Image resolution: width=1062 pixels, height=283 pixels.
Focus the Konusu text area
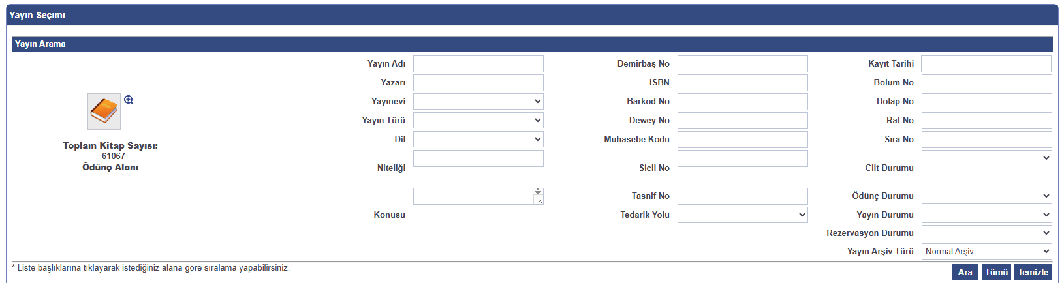pyautogui.click(x=473, y=196)
